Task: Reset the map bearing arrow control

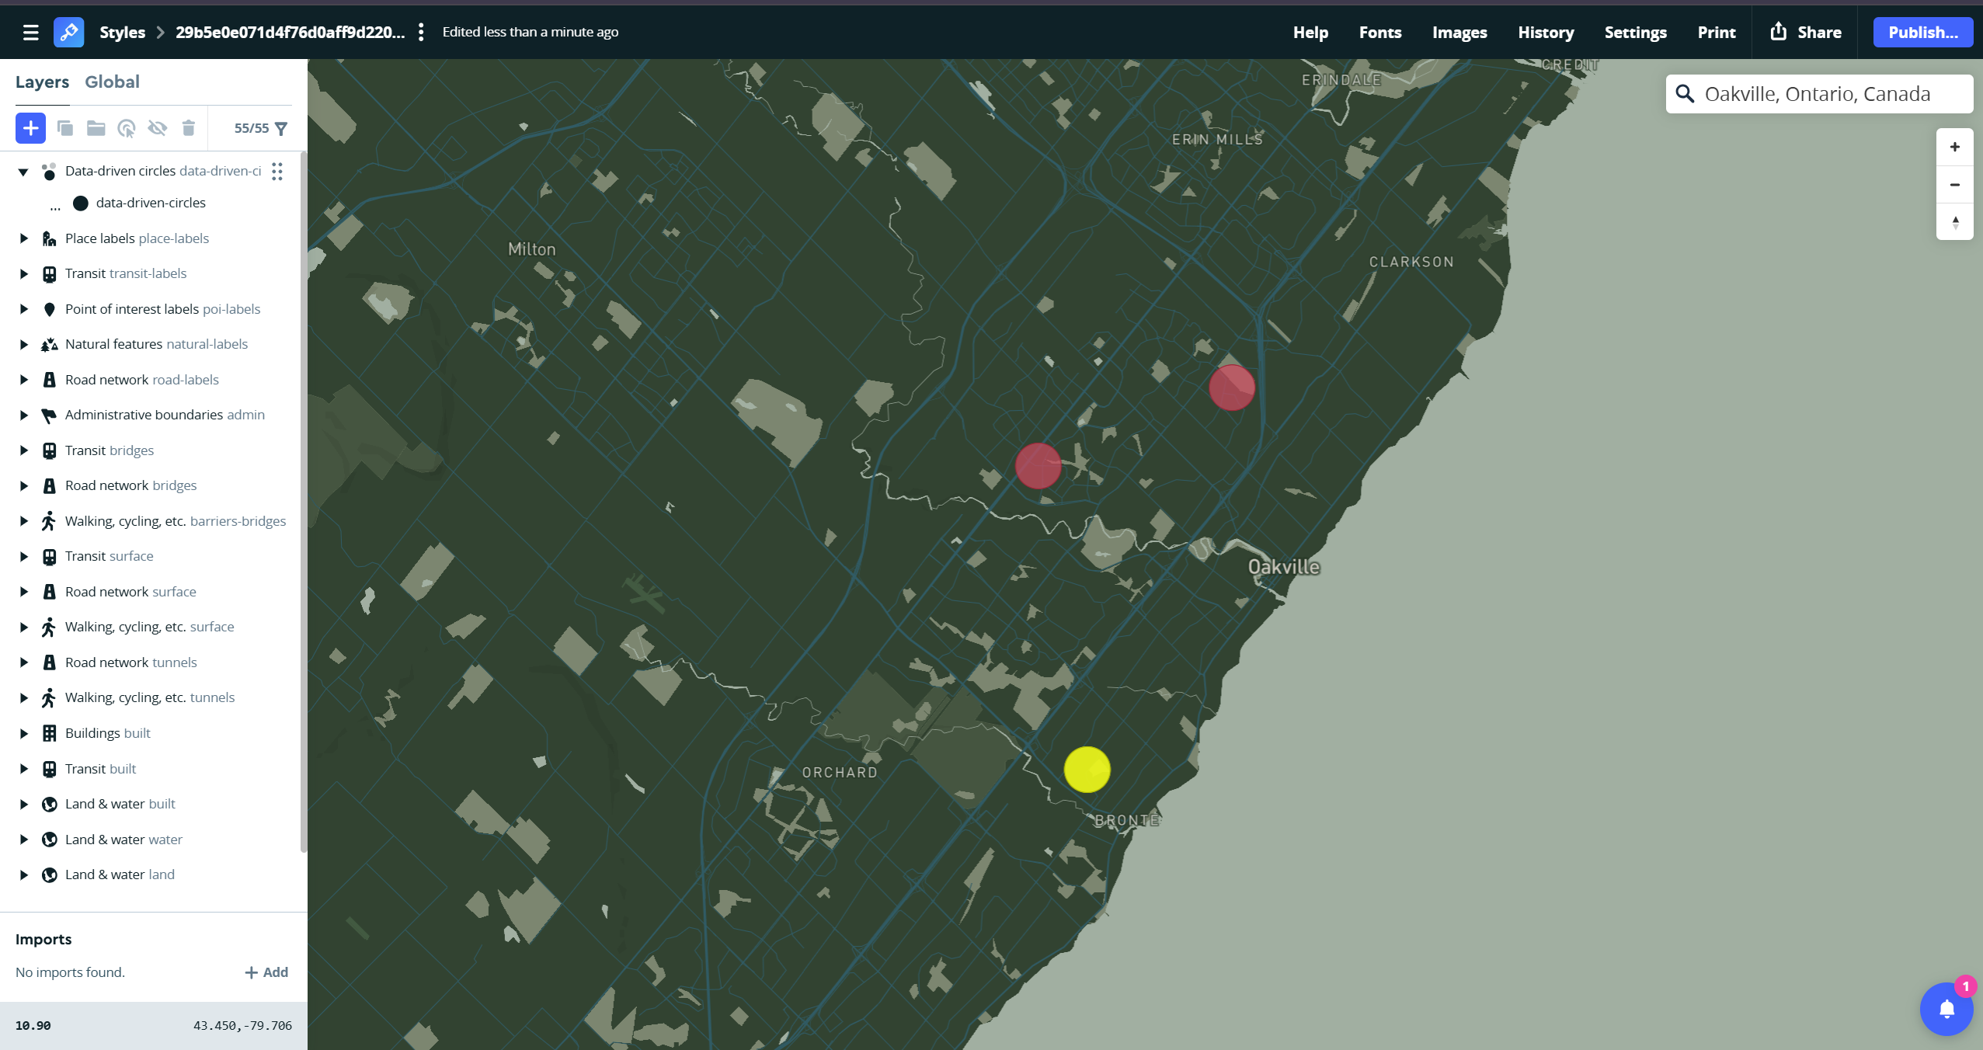Action: (x=1955, y=222)
